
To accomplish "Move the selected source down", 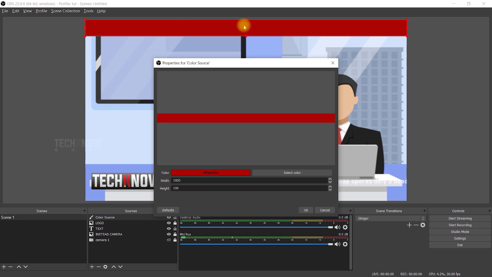I will click(x=121, y=267).
